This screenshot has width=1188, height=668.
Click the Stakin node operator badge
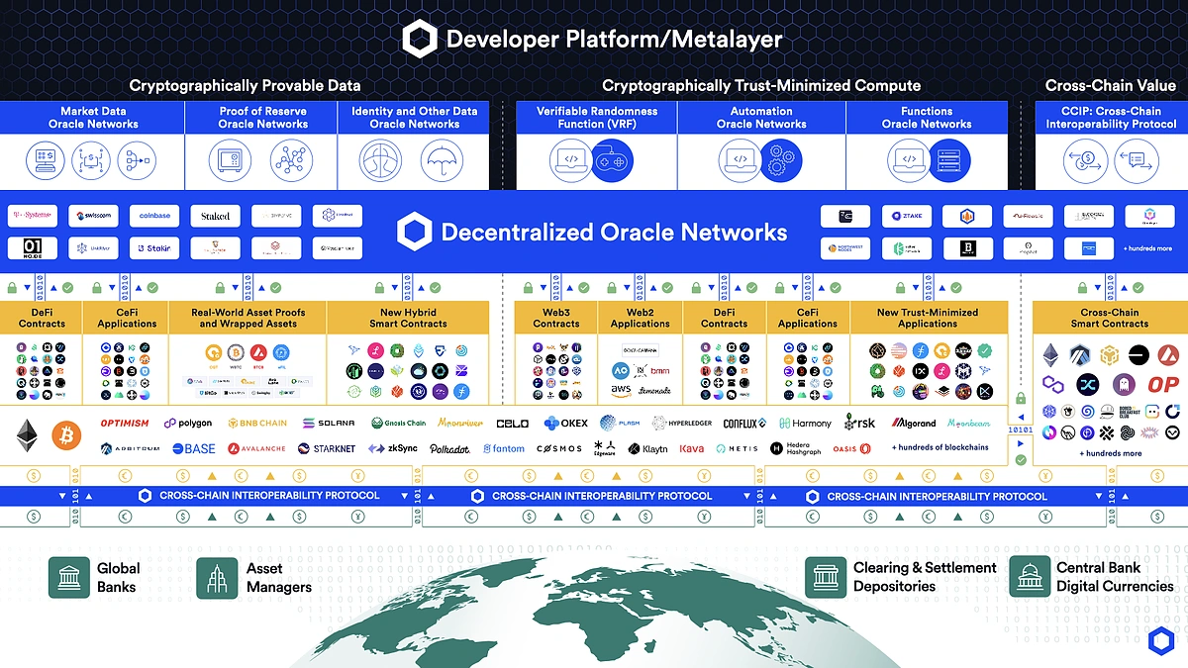click(154, 248)
